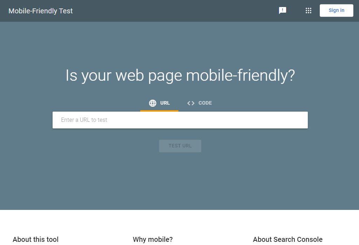Click the Mobile-Friendly Test title
This screenshot has width=359, height=245.
point(40,11)
